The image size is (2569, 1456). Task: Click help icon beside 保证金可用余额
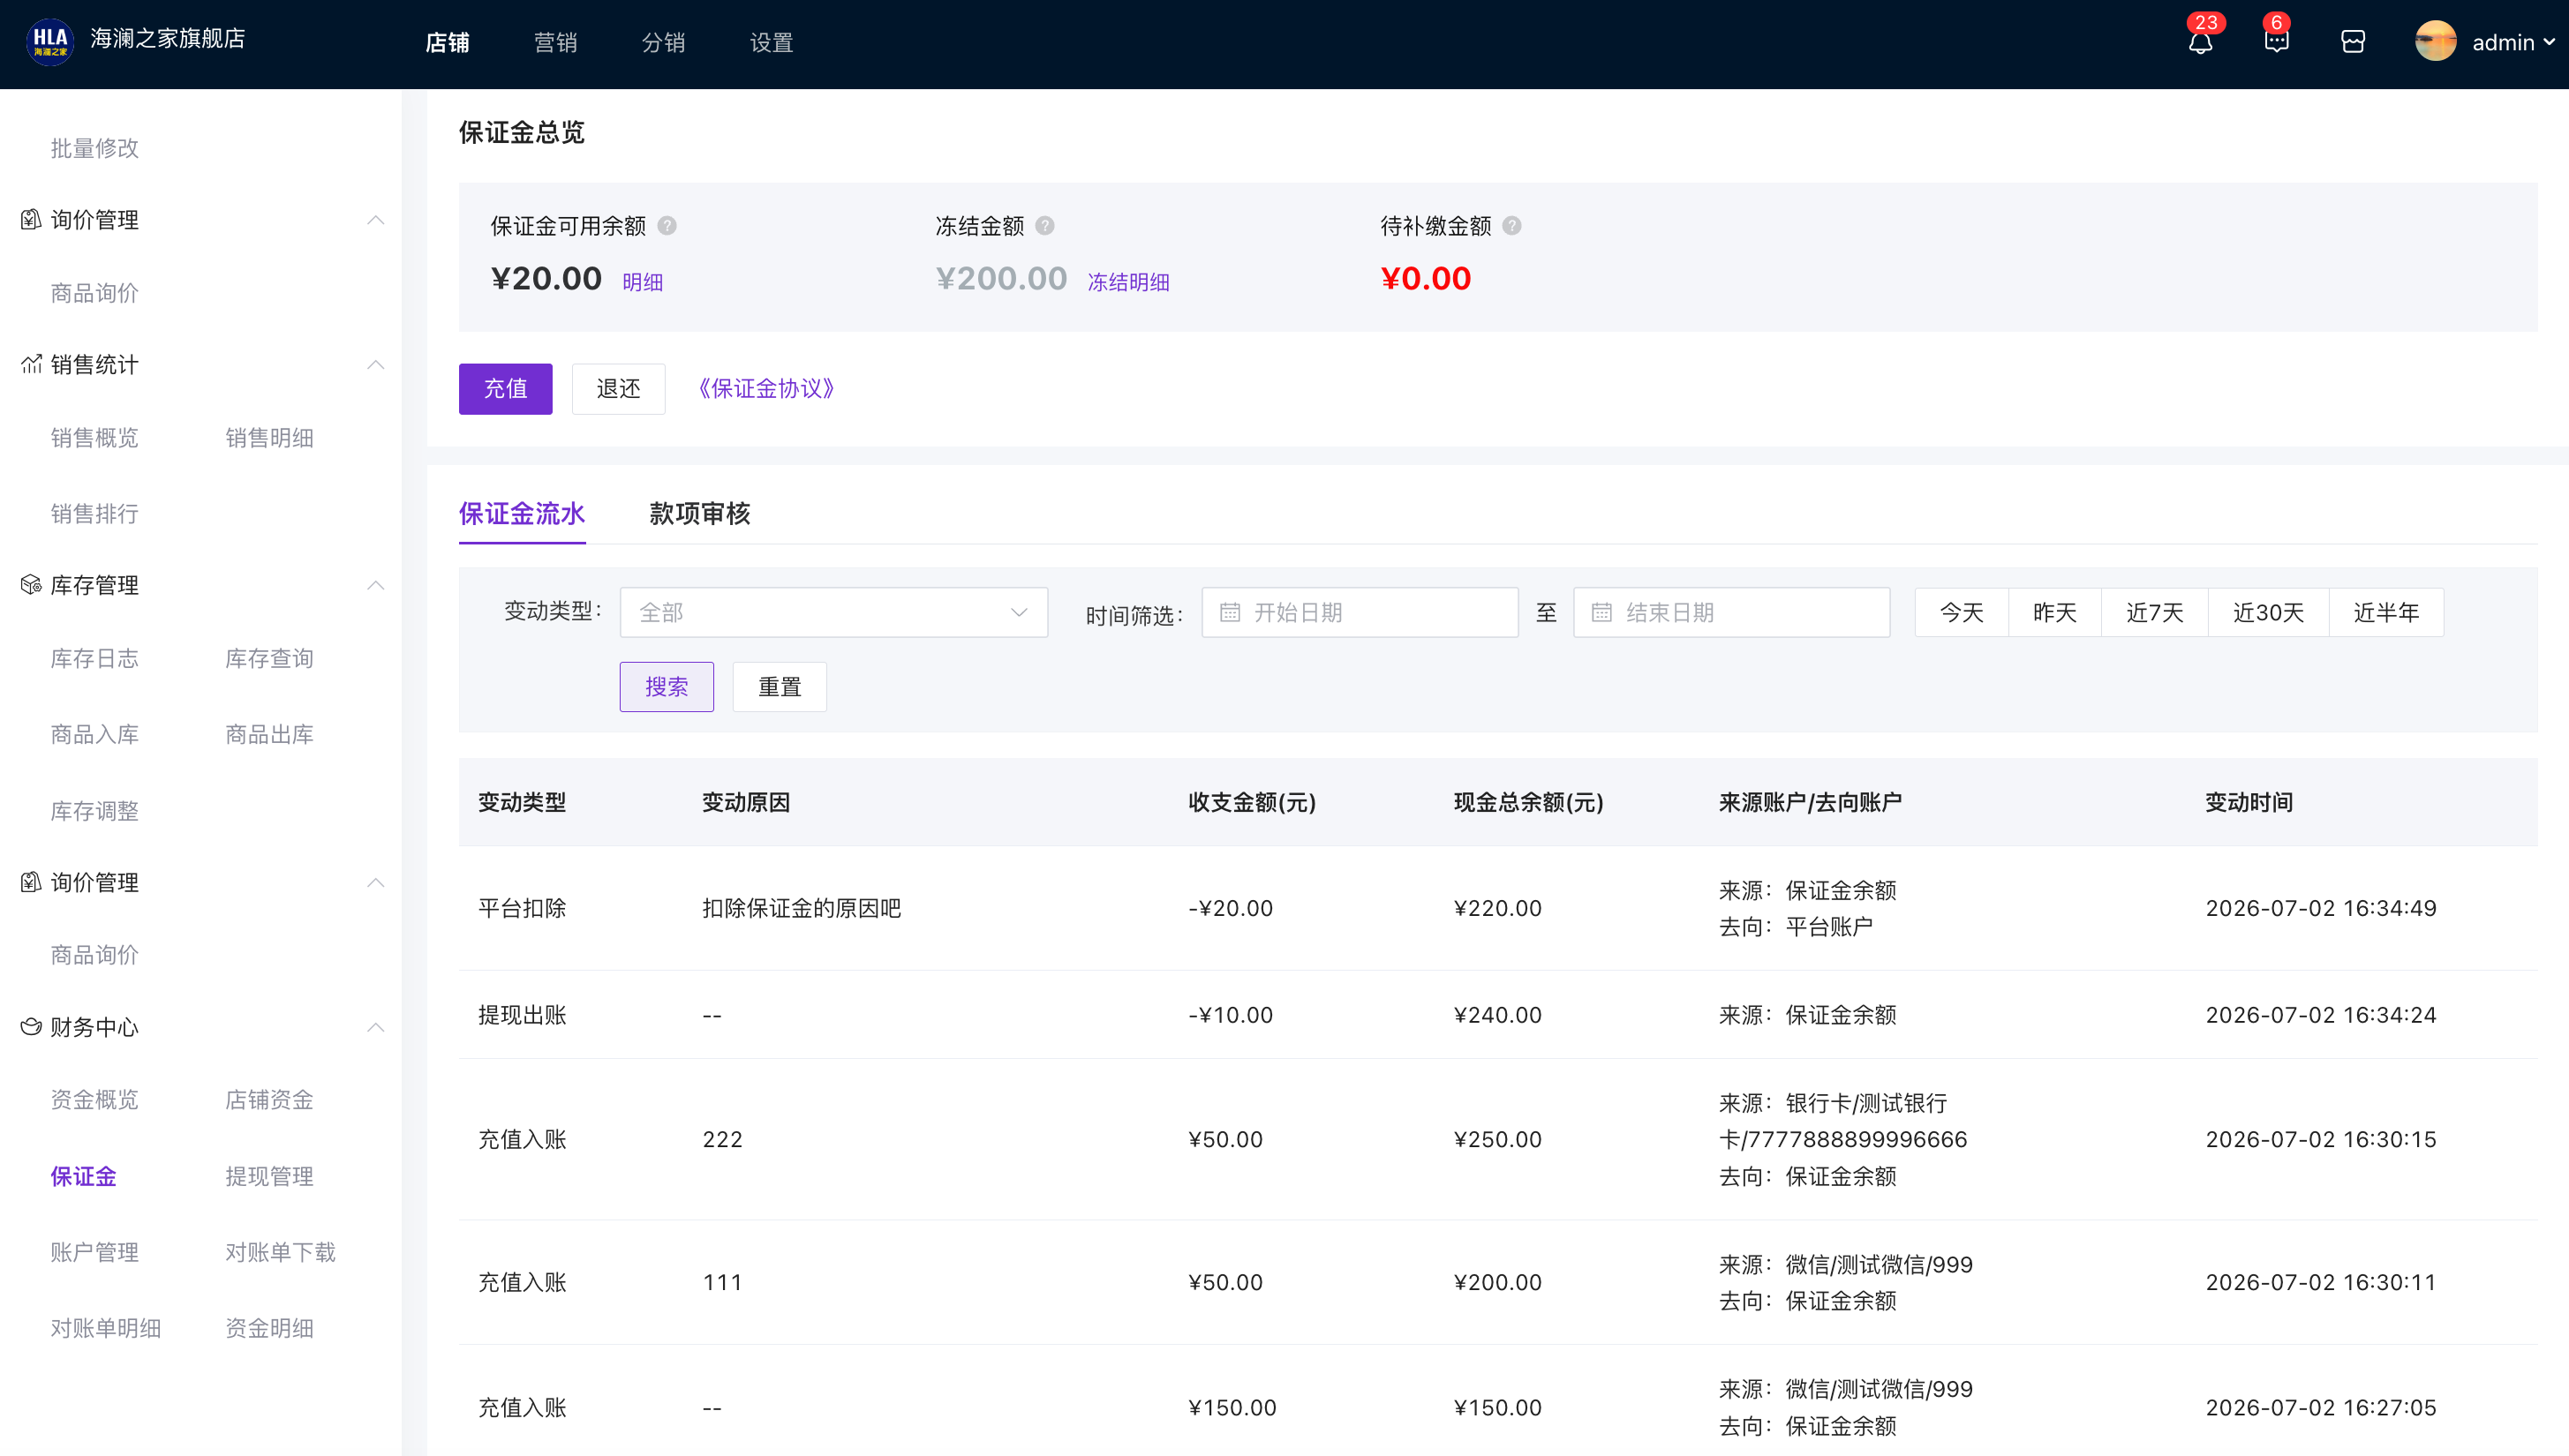[667, 226]
